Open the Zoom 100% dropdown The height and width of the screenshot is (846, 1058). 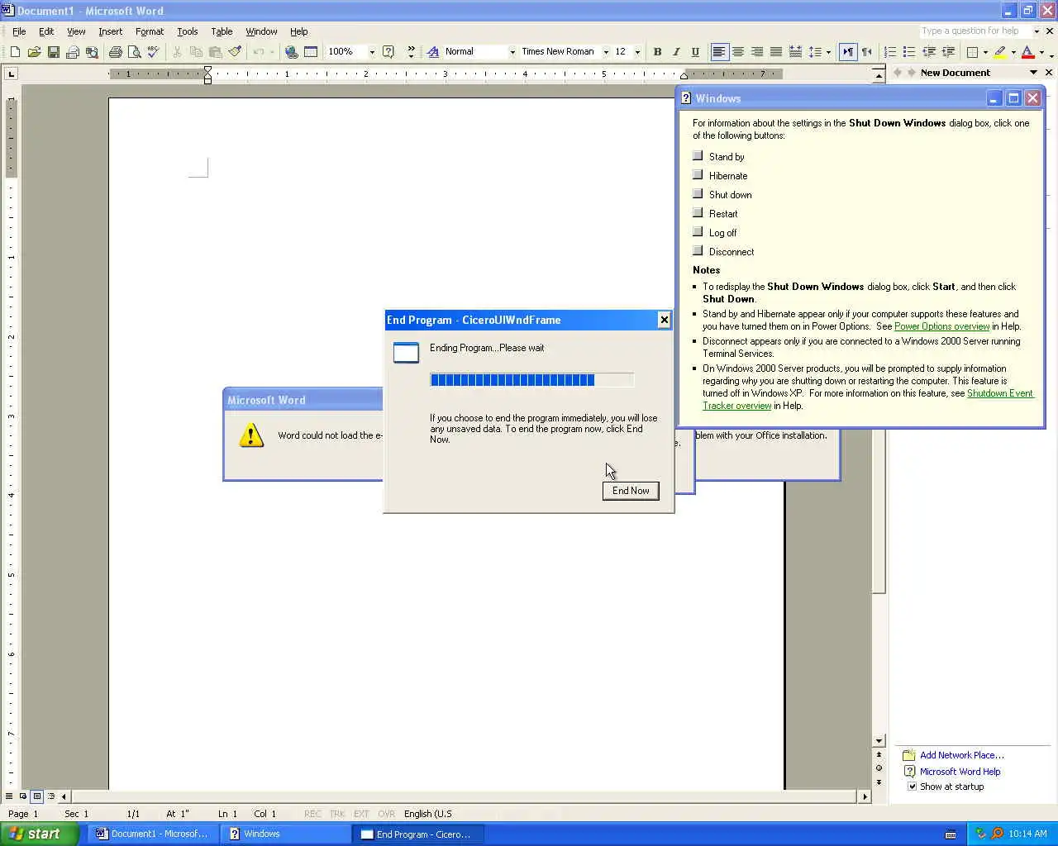372,51
